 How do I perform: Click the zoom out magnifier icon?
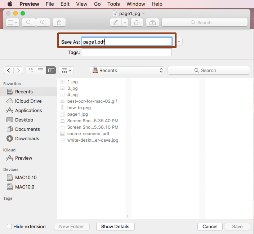click(29, 22)
